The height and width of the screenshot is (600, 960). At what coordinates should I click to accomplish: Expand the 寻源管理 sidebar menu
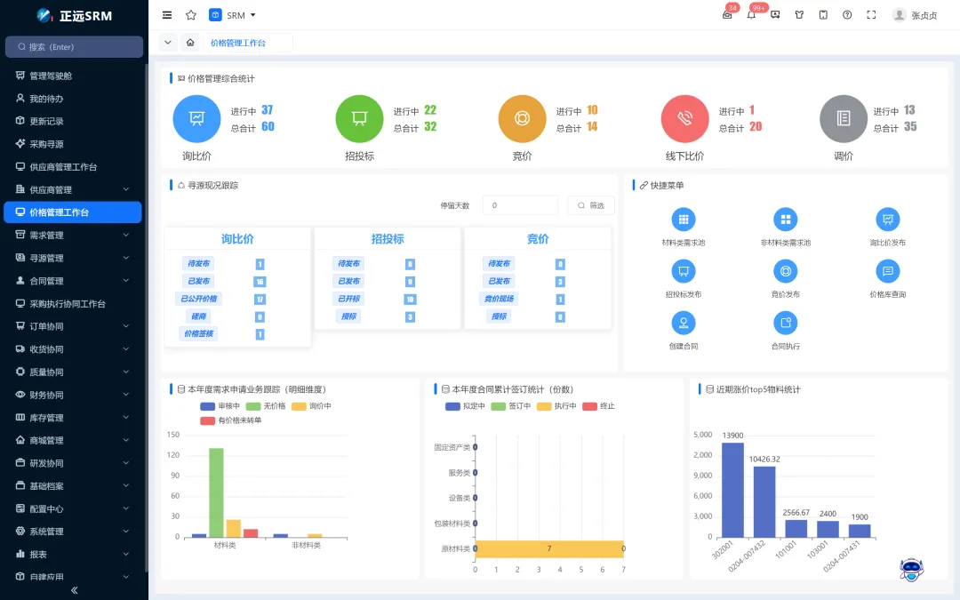click(x=74, y=258)
